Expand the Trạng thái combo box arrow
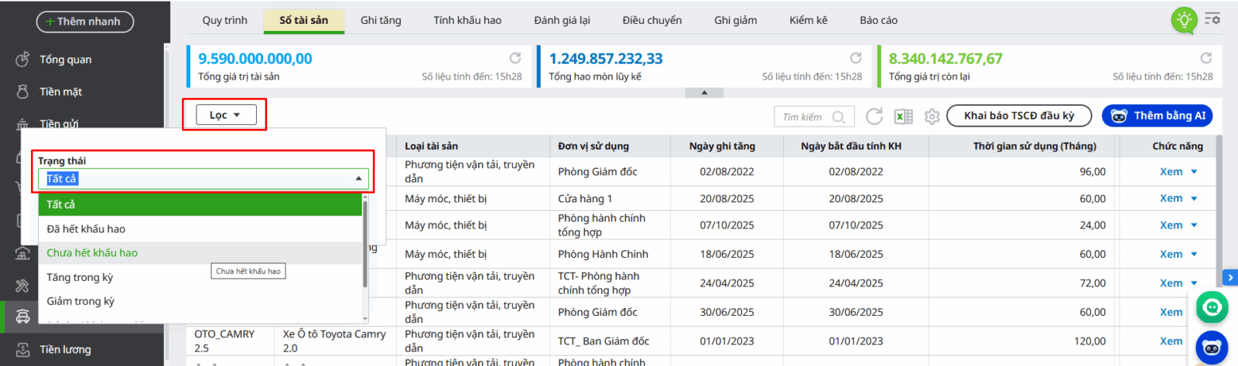The height and width of the screenshot is (366, 1238). click(x=358, y=179)
